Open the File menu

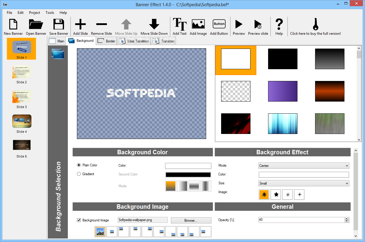click(x=9, y=13)
